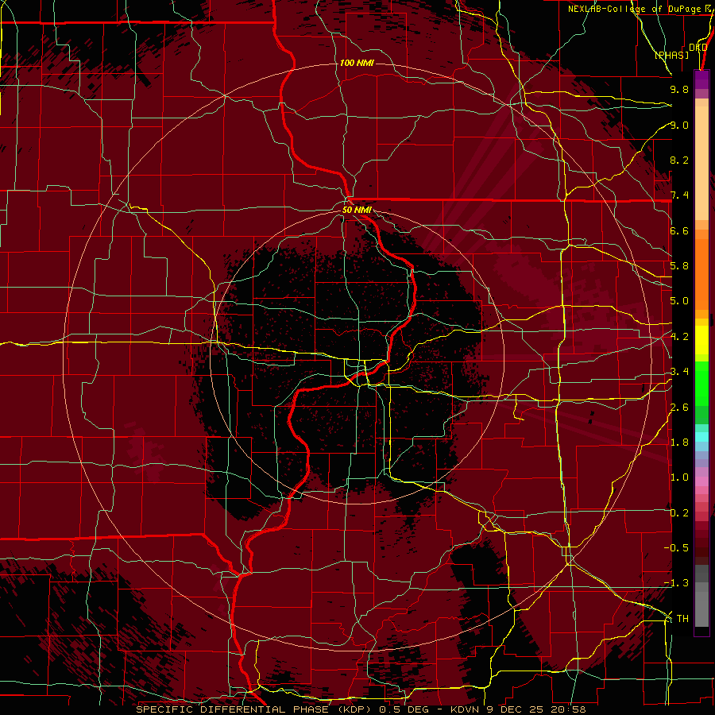Image resolution: width=715 pixels, height=715 pixels.
Task: Click the 3.4 value on color scale
Action: 679,372
